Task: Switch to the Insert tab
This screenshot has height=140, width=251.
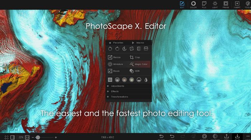Action: [237, 5]
